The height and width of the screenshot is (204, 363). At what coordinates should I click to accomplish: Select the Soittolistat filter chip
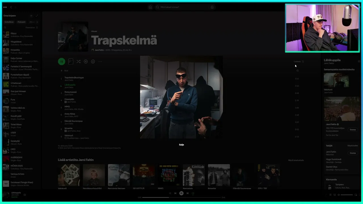pos(9,22)
